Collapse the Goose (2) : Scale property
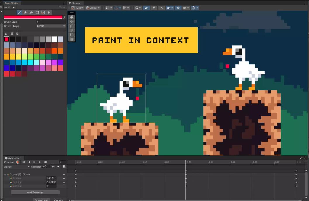Image resolution: width=309 pixels, height=201 pixels. (x=5, y=174)
